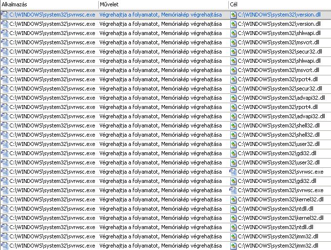Viewport: 331px width, 250px height.
Task: Click the application icon in lower imm32.dll row
Action: 4,246
